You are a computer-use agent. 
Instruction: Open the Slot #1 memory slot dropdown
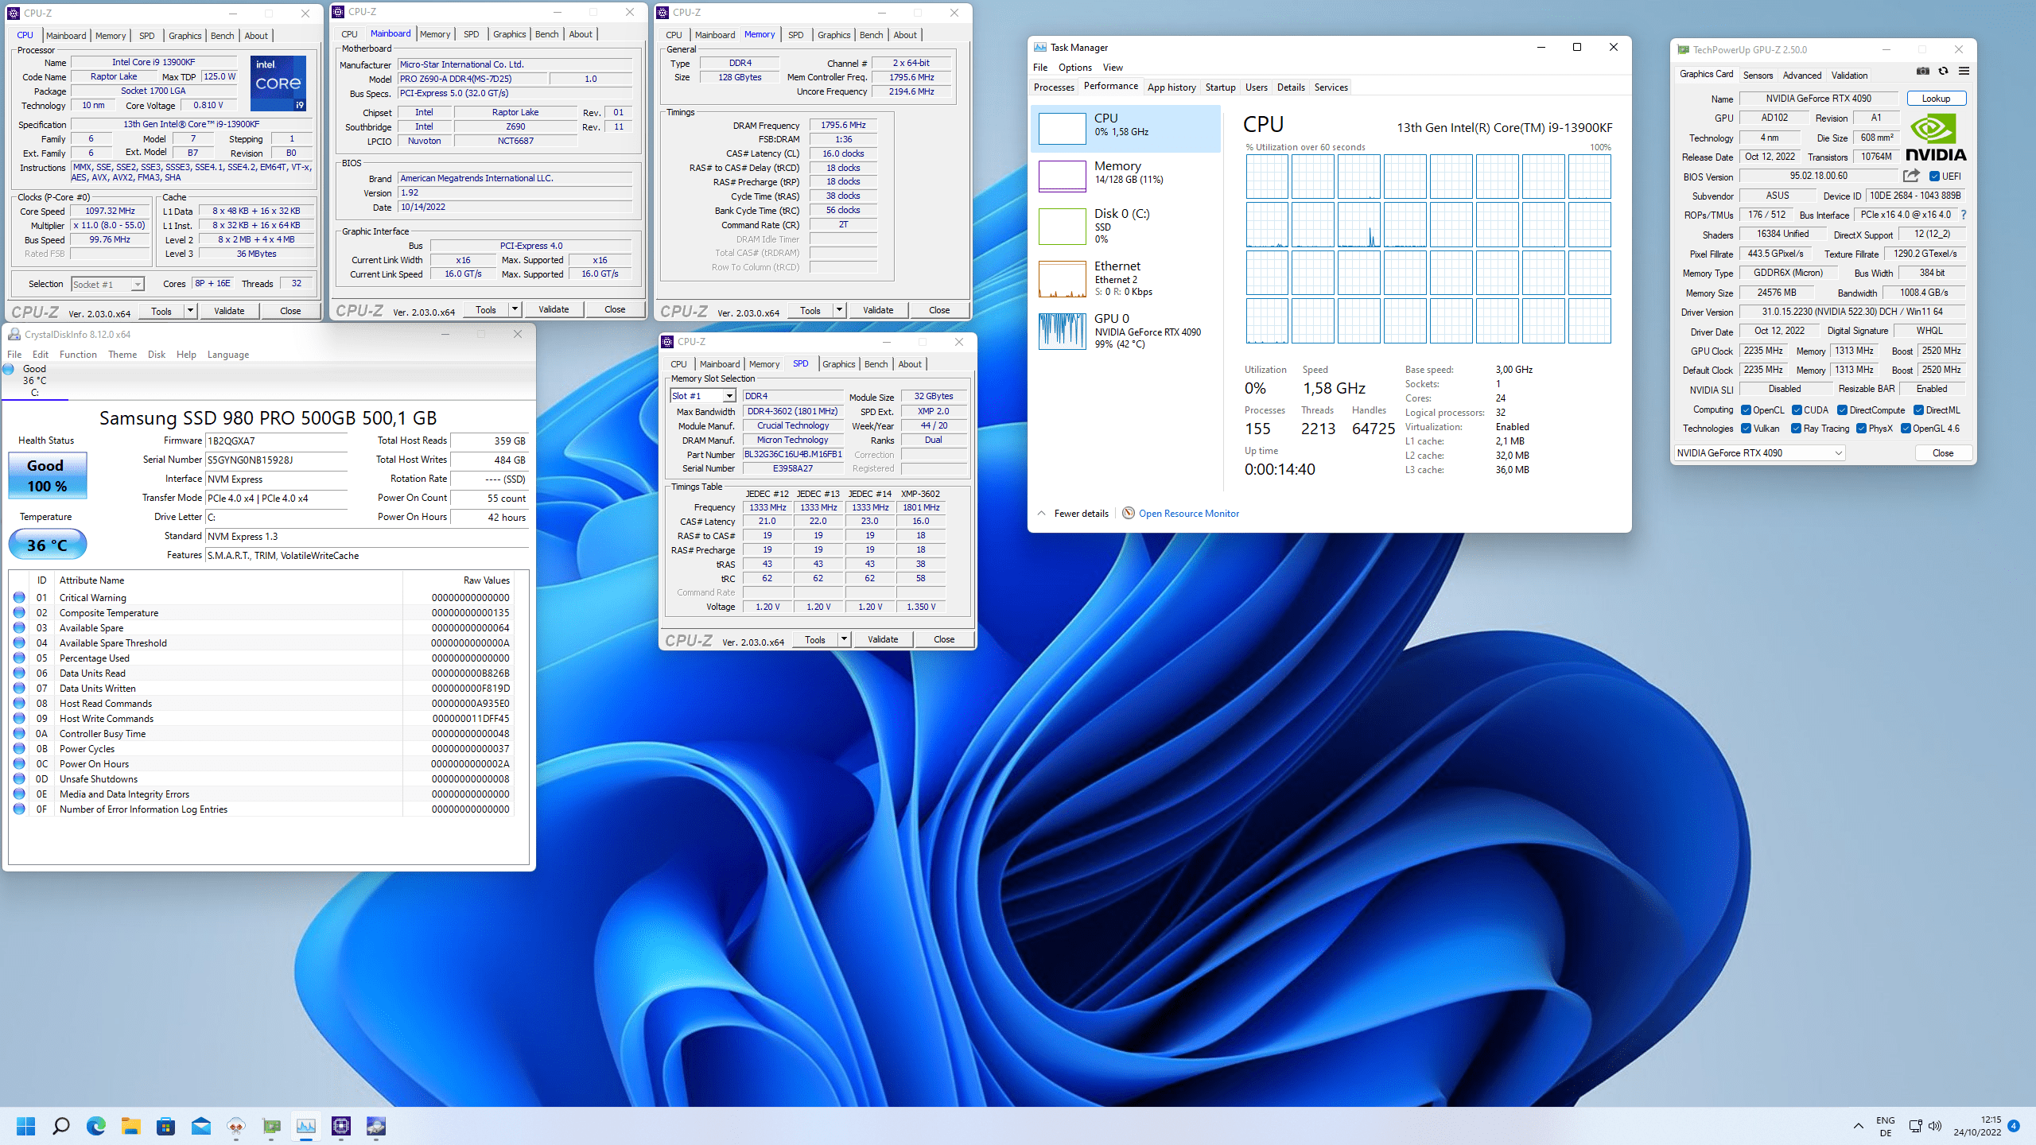click(x=703, y=396)
